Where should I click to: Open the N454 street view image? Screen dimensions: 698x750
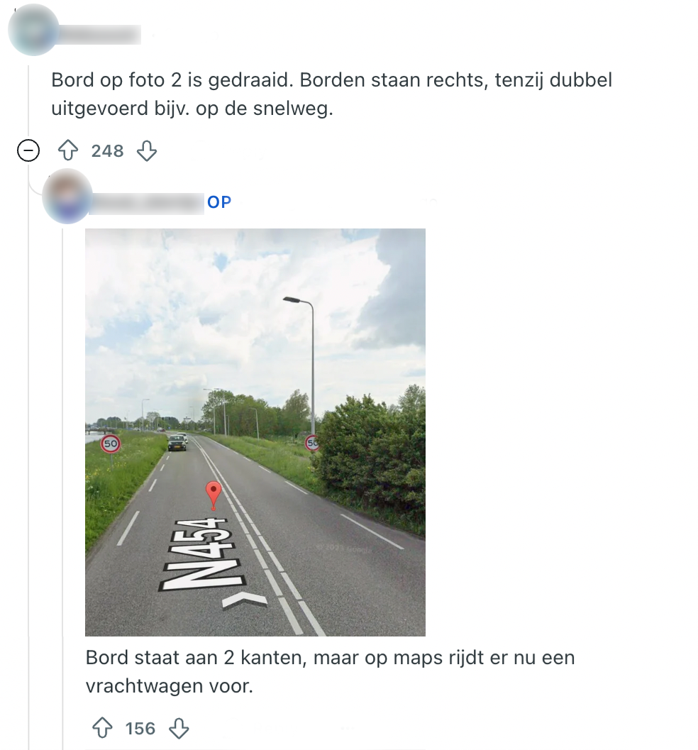[x=255, y=432]
